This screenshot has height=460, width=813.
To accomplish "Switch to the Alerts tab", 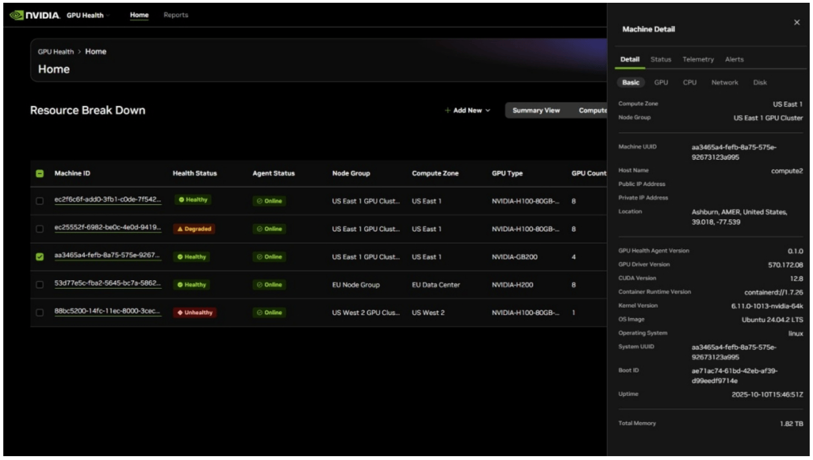I will pyautogui.click(x=734, y=59).
